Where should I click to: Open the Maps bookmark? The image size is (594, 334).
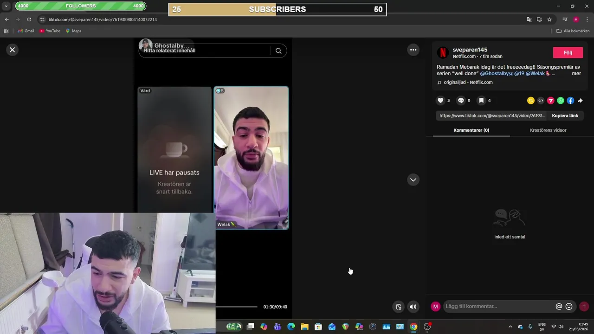click(73, 31)
